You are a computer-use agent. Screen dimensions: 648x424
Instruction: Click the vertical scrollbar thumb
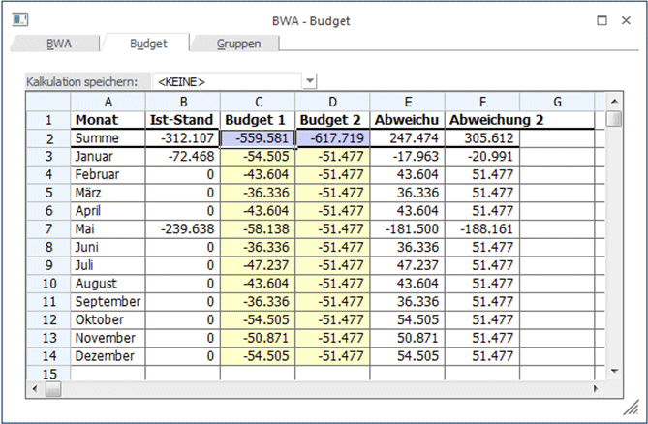coord(614,120)
